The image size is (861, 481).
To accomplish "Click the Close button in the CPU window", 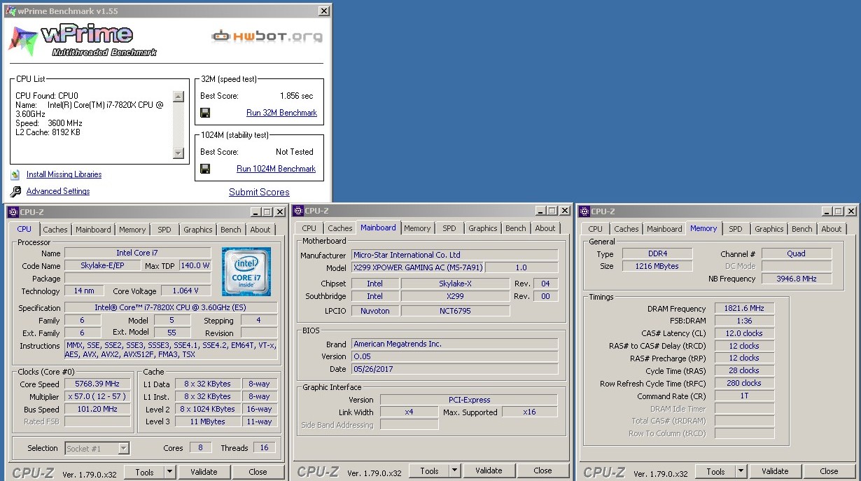I will coord(258,472).
